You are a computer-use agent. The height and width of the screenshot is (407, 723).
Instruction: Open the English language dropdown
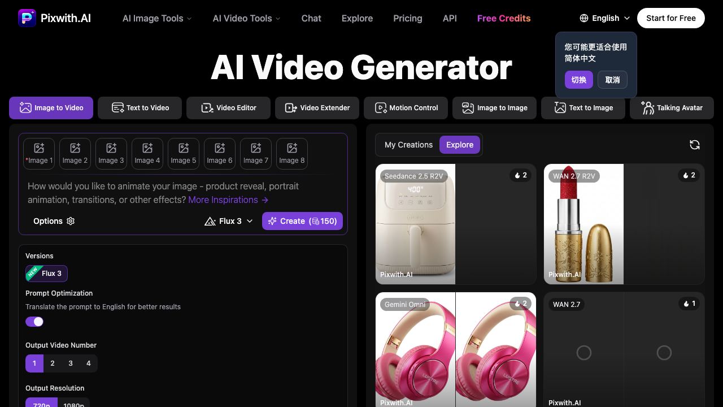click(x=605, y=18)
